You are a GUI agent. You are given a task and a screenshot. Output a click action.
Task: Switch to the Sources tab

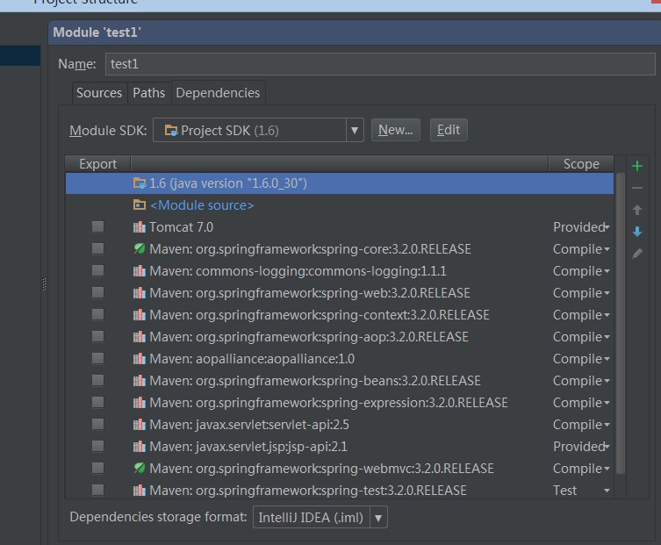98,93
